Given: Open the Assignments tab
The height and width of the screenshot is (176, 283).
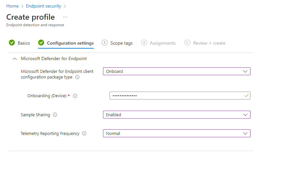Looking at the screenshot, I should [x=163, y=43].
